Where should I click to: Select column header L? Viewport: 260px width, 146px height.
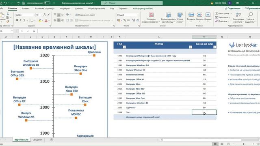(x=159, y=37)
